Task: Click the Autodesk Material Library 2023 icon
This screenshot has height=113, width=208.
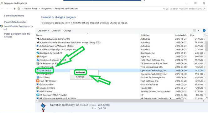Action: tap(38, 39)
